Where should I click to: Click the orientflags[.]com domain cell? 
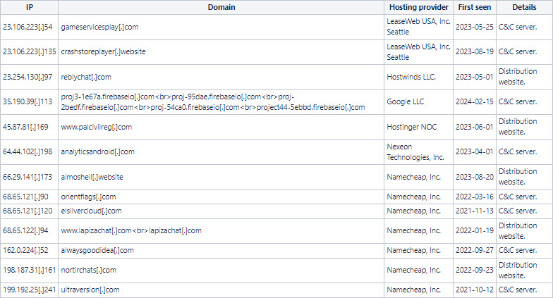point(89,197)
